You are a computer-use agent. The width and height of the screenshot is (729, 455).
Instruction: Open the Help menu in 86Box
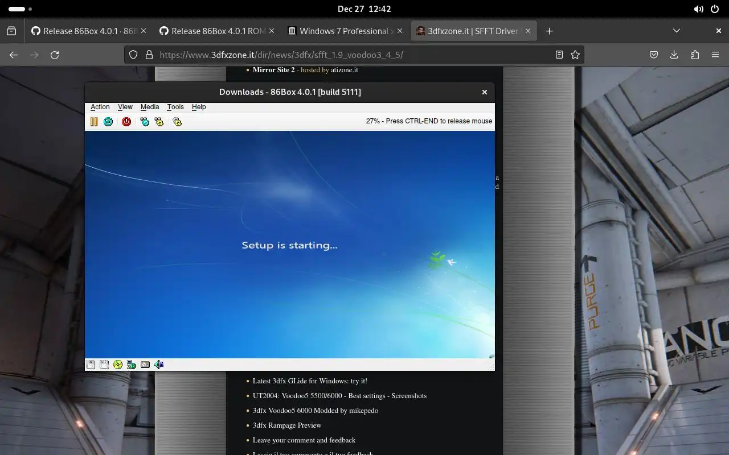[x=199, y=107]
